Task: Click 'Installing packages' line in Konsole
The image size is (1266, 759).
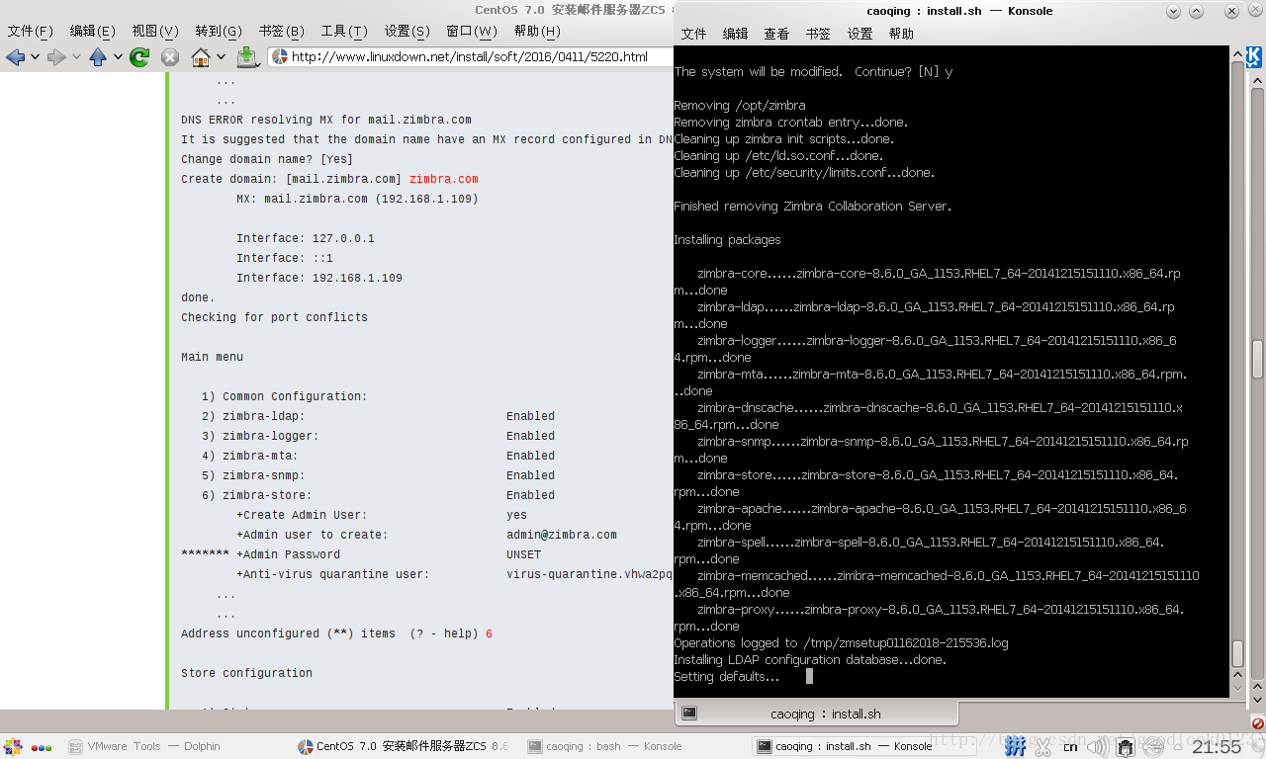Action: (x=727, y=240)
